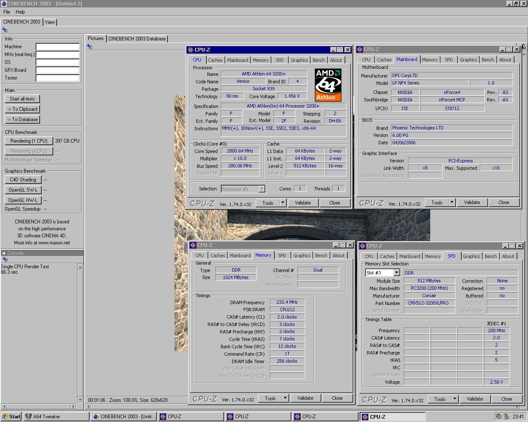Click Validate in the CPU-tab CPU-Z window
This screenshot has height=422, width=528.
click(x=303, y=203)
